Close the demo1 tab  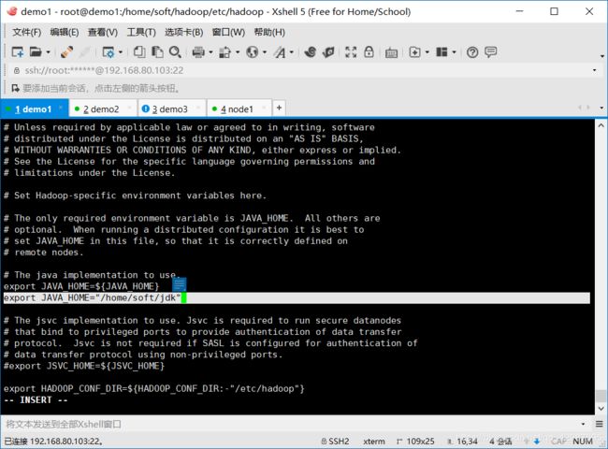[x=61, y=108]
